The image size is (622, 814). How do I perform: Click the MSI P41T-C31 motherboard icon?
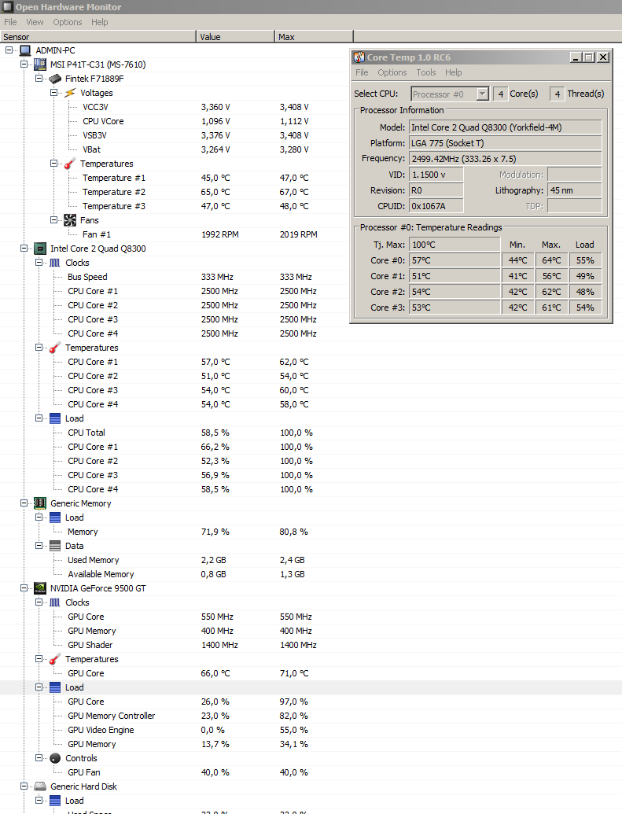[40, 64]
